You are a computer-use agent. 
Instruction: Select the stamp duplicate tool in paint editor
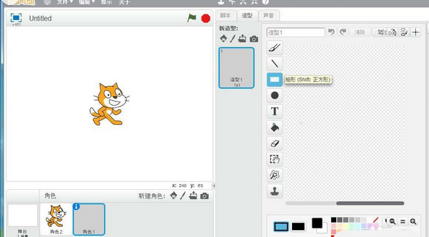(x=274, y=191)
